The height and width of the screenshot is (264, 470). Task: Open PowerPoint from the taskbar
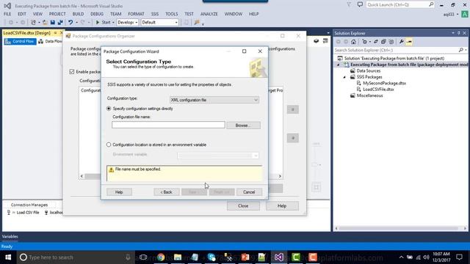point(245,257)
